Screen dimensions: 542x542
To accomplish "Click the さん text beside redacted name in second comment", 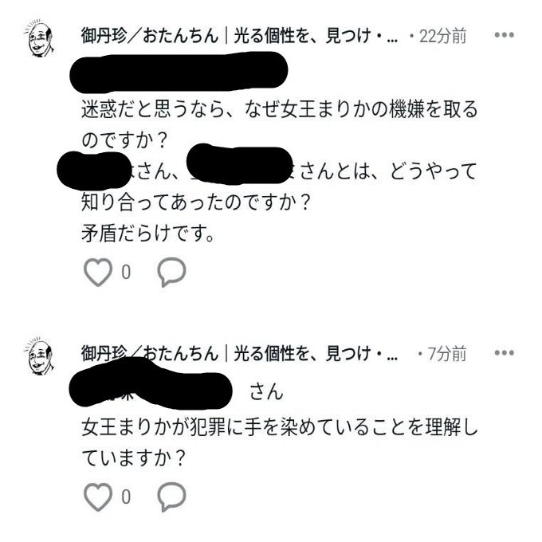I will click(x=266, y=391).
